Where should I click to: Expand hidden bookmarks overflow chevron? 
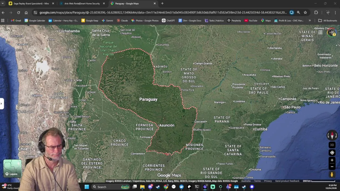(x=309, y=20)
